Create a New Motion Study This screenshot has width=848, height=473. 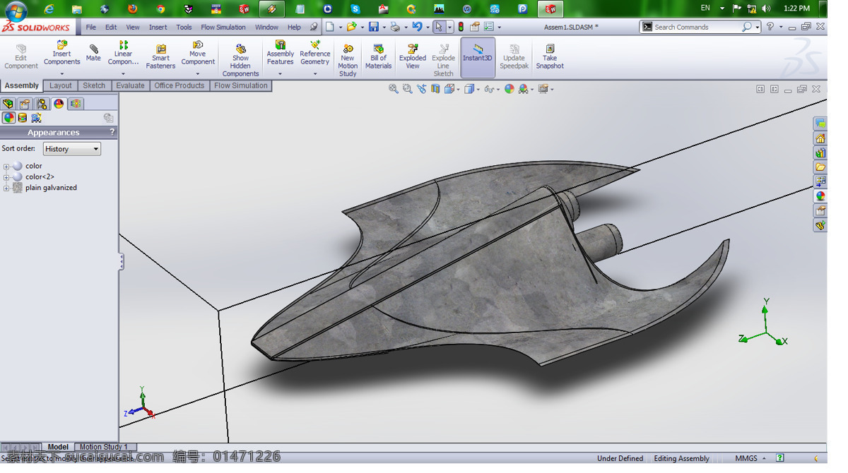tap(348, 60)
